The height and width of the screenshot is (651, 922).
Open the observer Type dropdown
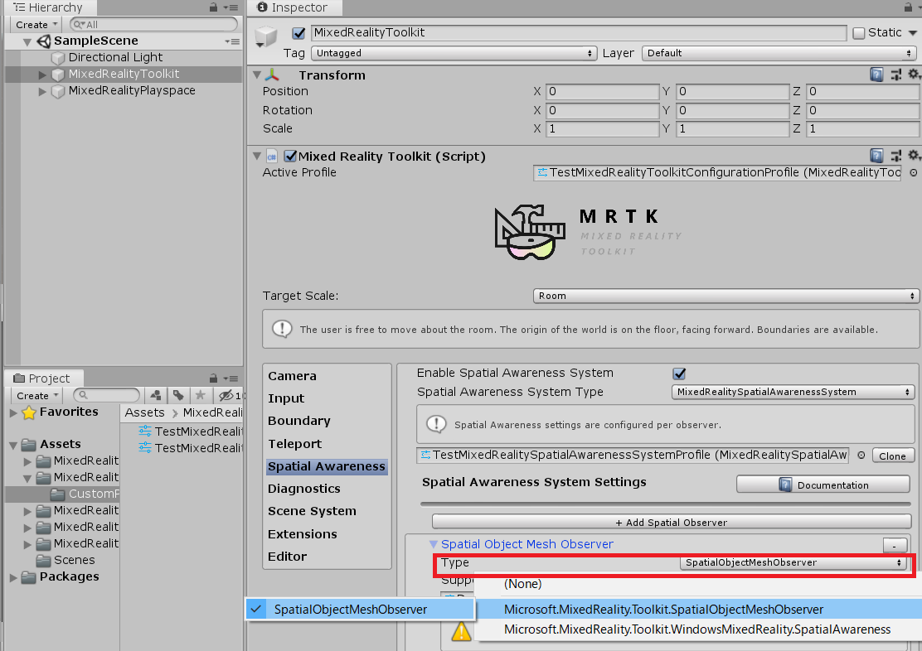pos(793,563)
